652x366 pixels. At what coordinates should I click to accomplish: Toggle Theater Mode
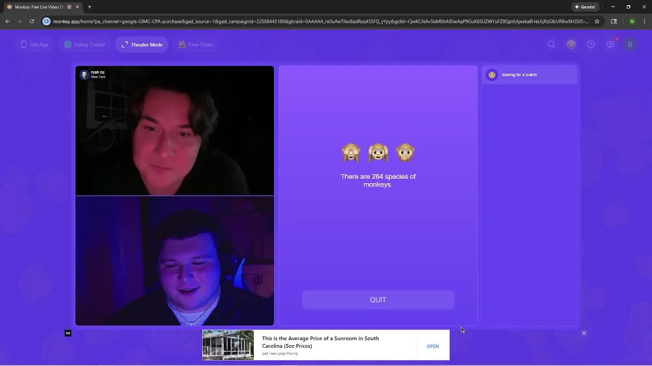point(142,45)
